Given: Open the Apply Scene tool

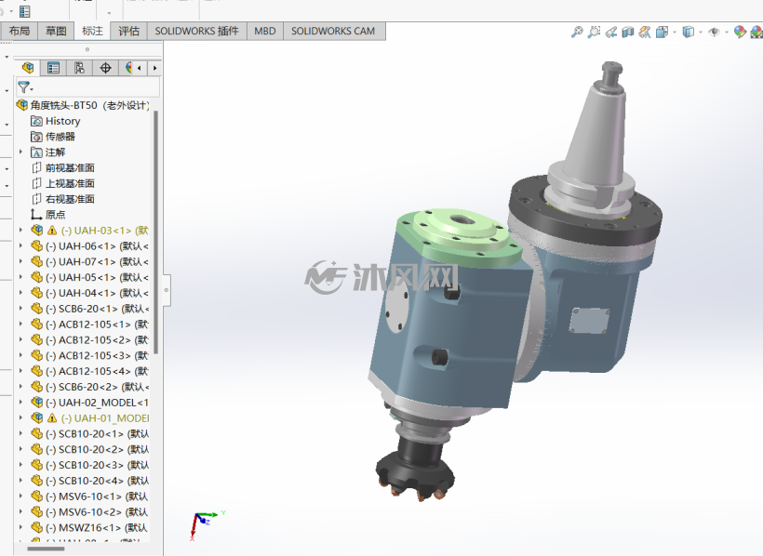Looking at the screenshot, I should coord(756,33).
